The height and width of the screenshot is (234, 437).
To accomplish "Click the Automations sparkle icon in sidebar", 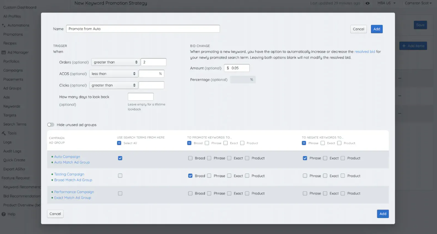I will [x=3, y=25].
